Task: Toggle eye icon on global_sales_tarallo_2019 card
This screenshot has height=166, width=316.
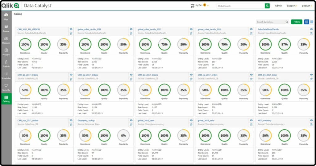Action: 251,29
